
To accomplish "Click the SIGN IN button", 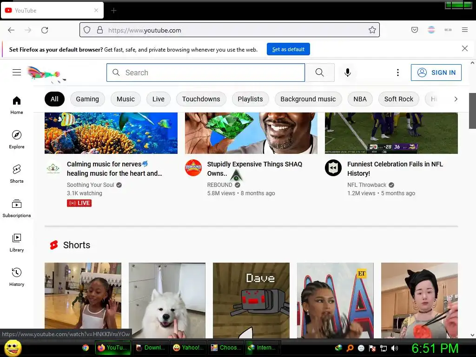I will pyautogui.click(x=436, y=72).
